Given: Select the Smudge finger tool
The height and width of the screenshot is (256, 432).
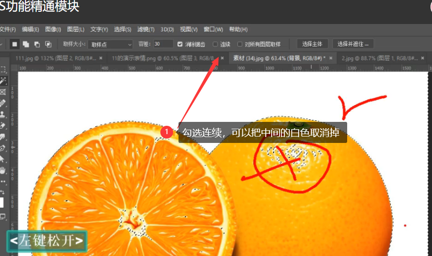Looking at the screenshot, I should click(3, 137).
